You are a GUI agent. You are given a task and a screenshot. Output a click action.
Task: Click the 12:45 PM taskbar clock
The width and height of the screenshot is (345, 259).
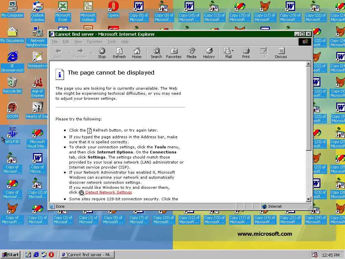(331, 255)
